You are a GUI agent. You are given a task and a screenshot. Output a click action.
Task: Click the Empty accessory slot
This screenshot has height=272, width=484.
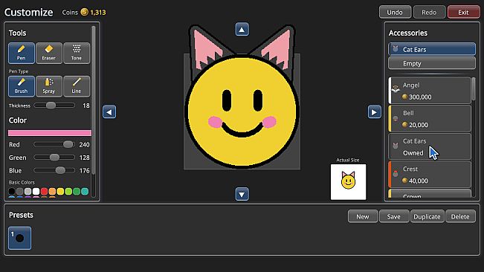(432, 63)
